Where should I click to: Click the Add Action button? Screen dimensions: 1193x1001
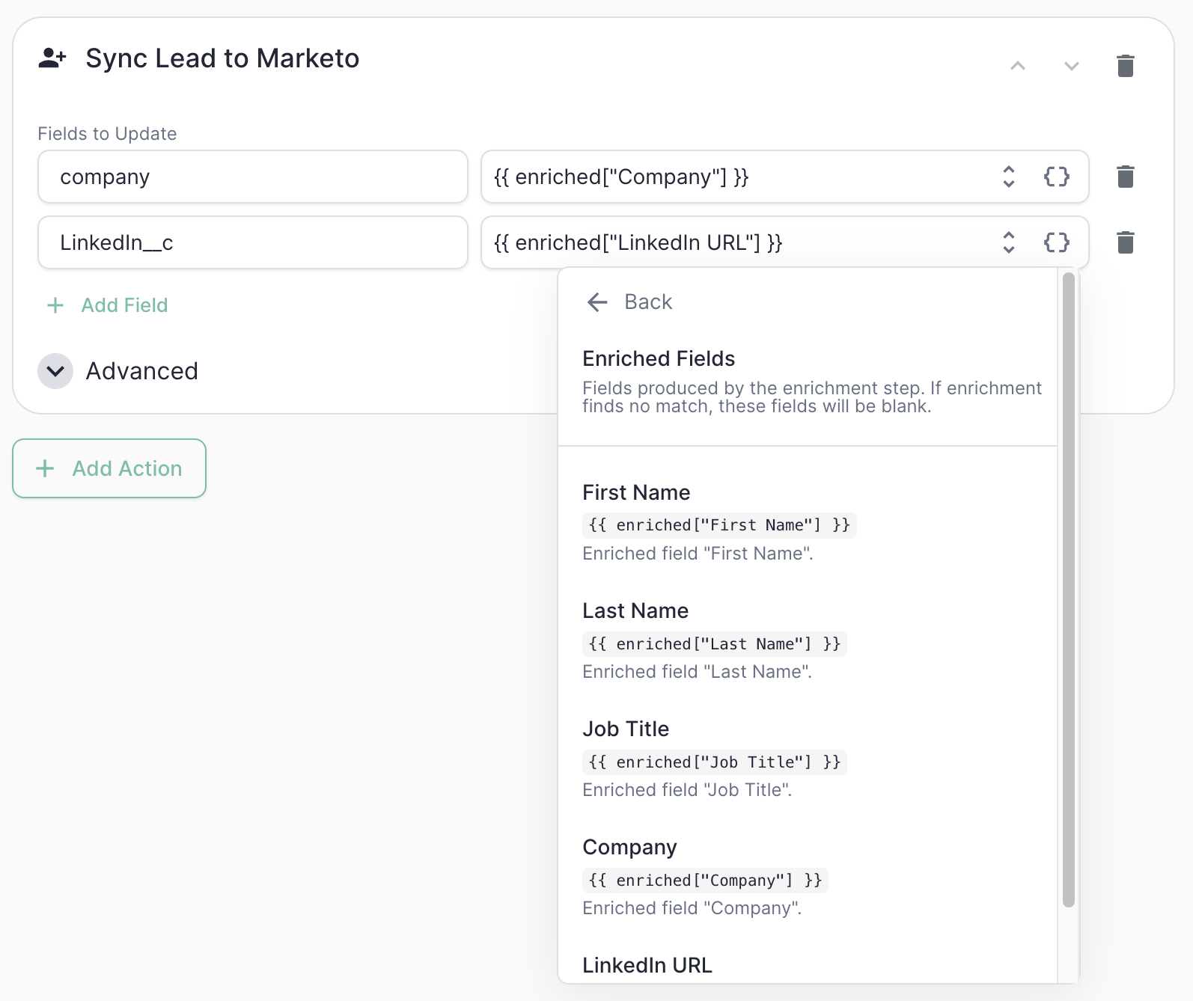[109, 468]
